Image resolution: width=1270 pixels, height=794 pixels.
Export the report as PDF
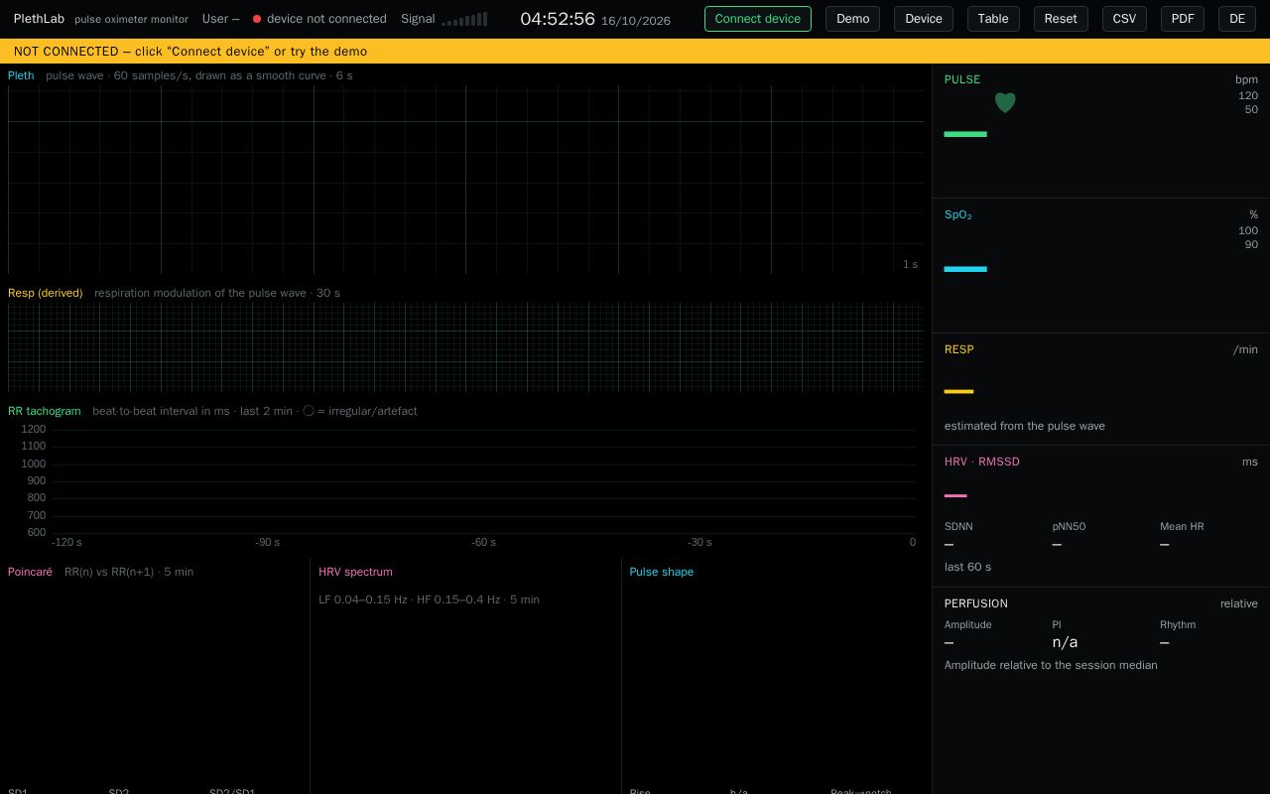point(1183,19)
